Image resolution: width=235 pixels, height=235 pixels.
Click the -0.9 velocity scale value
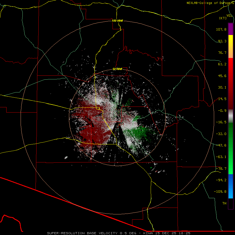[222, 111]
